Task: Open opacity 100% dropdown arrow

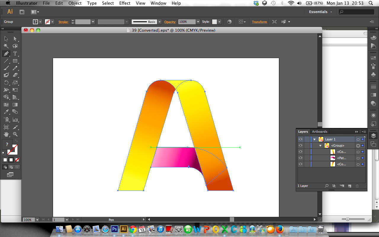Action: pyautogui.click(x=198, y=22)
